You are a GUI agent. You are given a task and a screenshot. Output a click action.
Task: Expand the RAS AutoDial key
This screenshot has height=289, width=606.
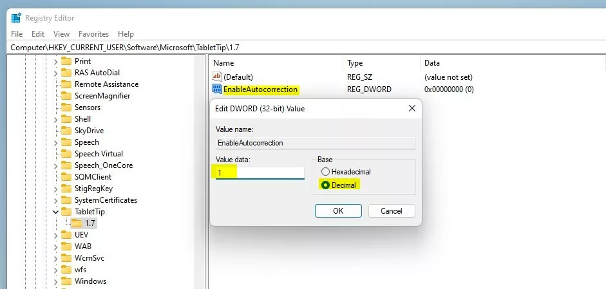[x=55, y=73]
